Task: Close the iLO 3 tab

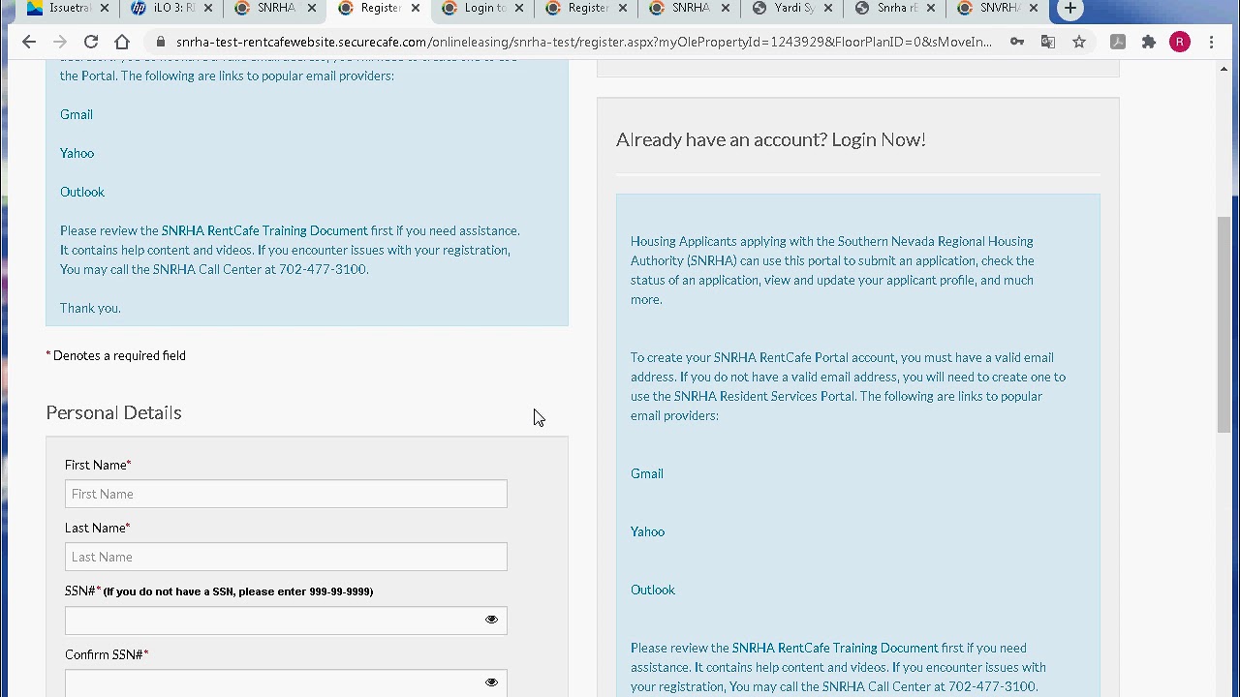Action: (x=207, y=8)
